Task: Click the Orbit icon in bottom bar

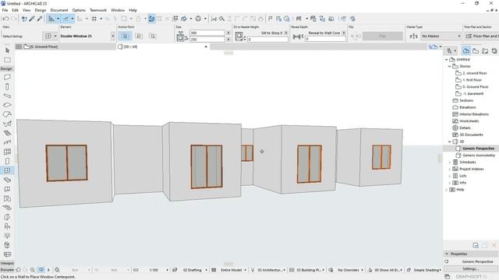Action: tap(41, 270)
